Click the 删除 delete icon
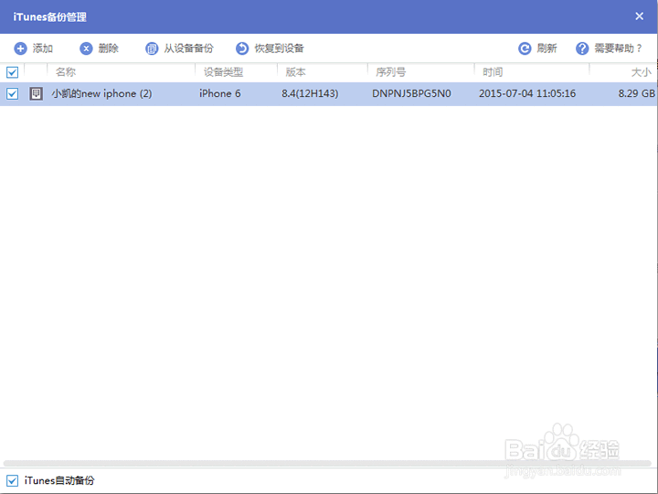 coord(86,48)
